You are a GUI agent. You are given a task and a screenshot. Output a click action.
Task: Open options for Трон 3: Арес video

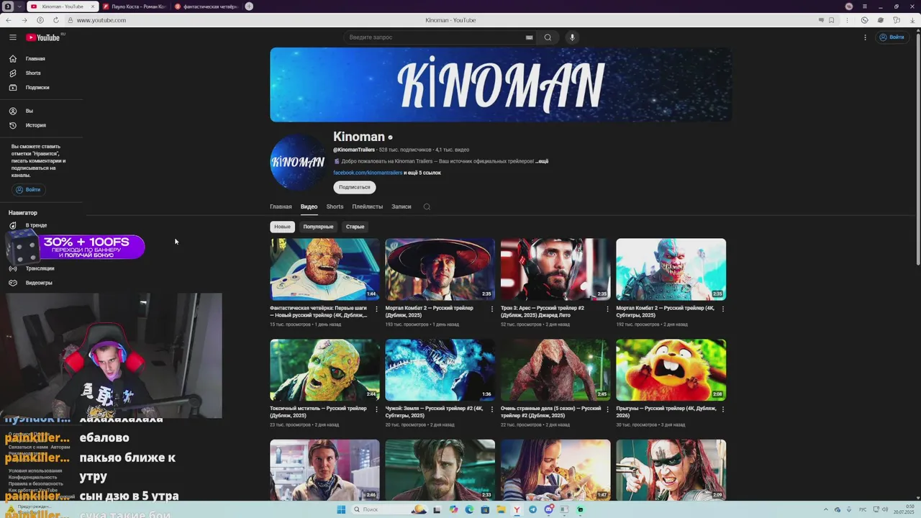point(607,309)
